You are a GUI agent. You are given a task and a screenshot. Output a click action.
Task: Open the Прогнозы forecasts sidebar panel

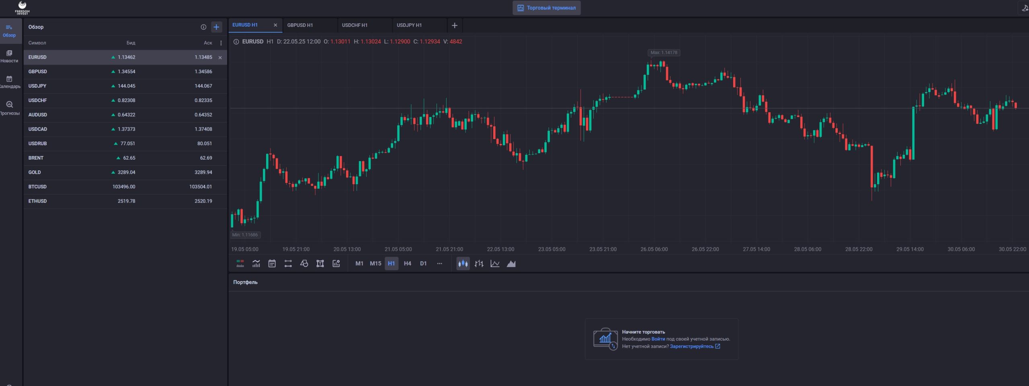pyautogui.click(x=9, y=108)
